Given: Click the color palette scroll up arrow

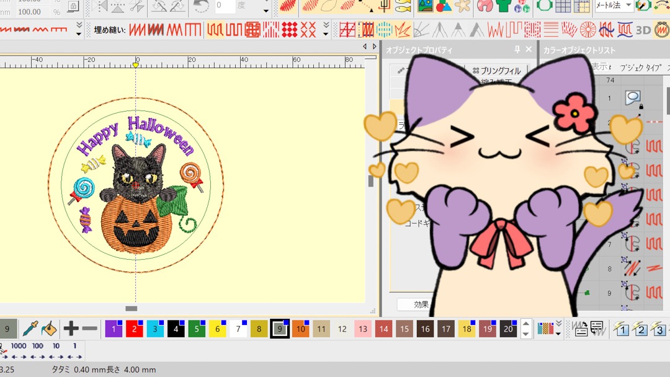Looking at the screenshot, I should coord(526,324).
